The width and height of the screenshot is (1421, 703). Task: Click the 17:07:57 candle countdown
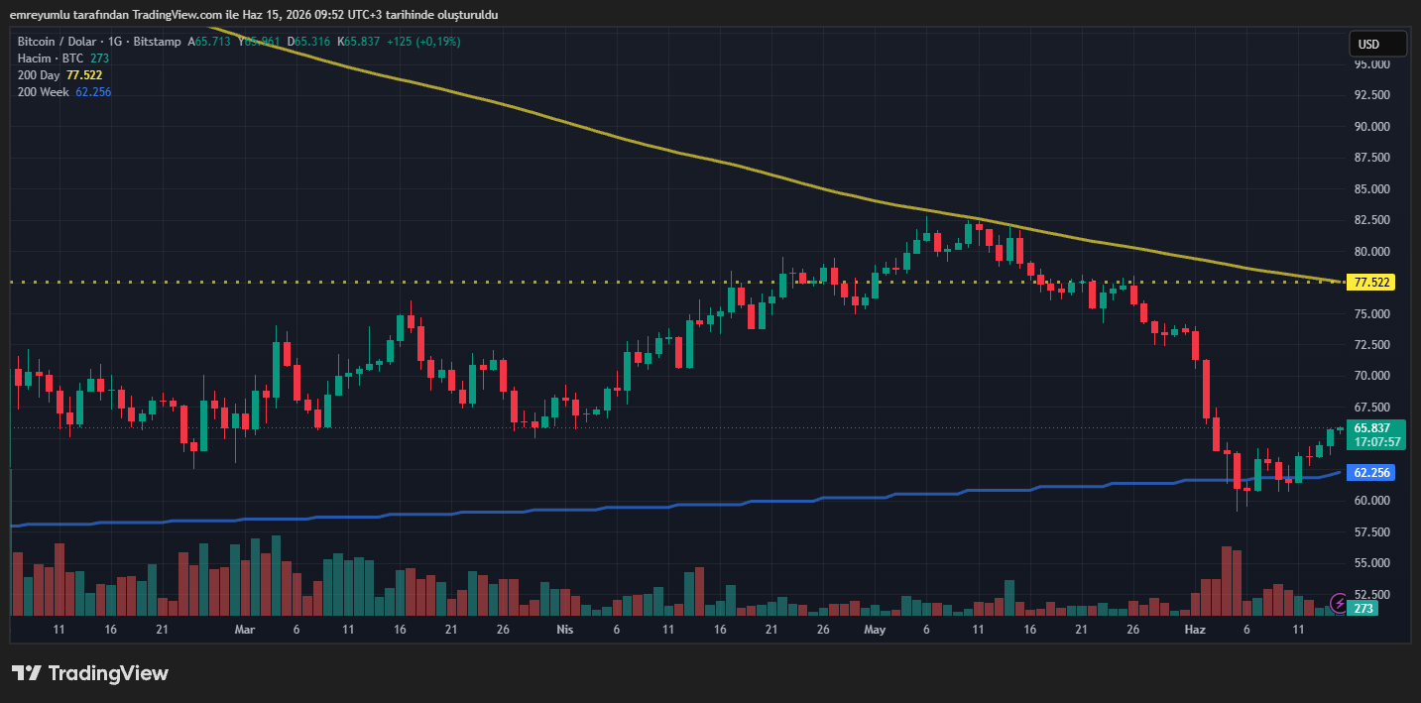pyautogui.click(x=1376, y=442)
